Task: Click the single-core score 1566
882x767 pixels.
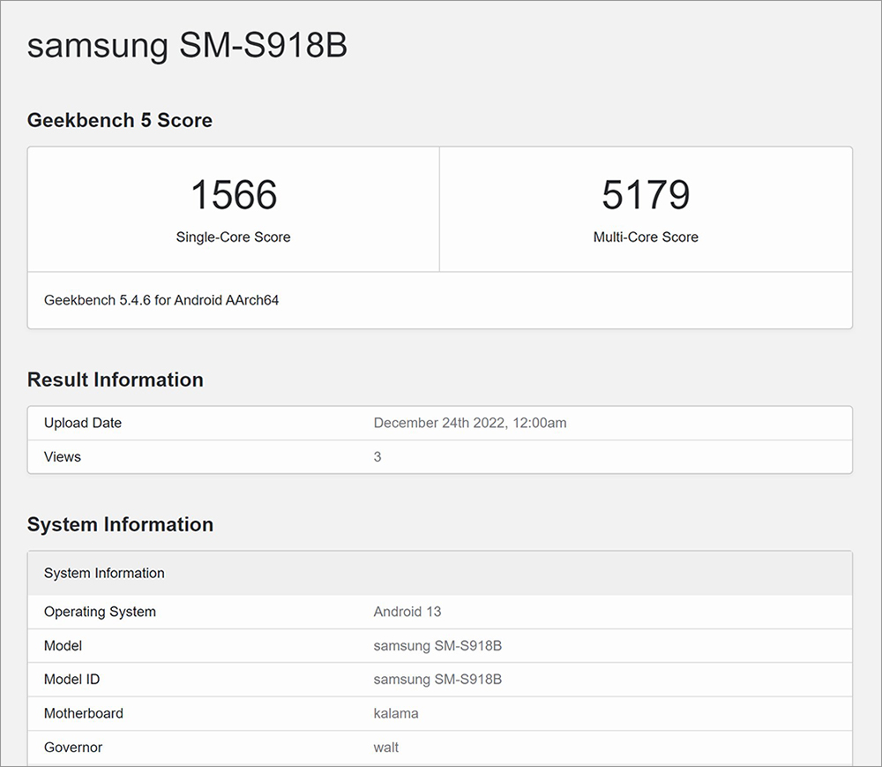Action: coord(234,195)
